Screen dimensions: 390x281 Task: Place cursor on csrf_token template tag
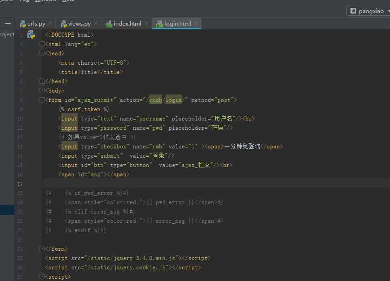[84, 109]
